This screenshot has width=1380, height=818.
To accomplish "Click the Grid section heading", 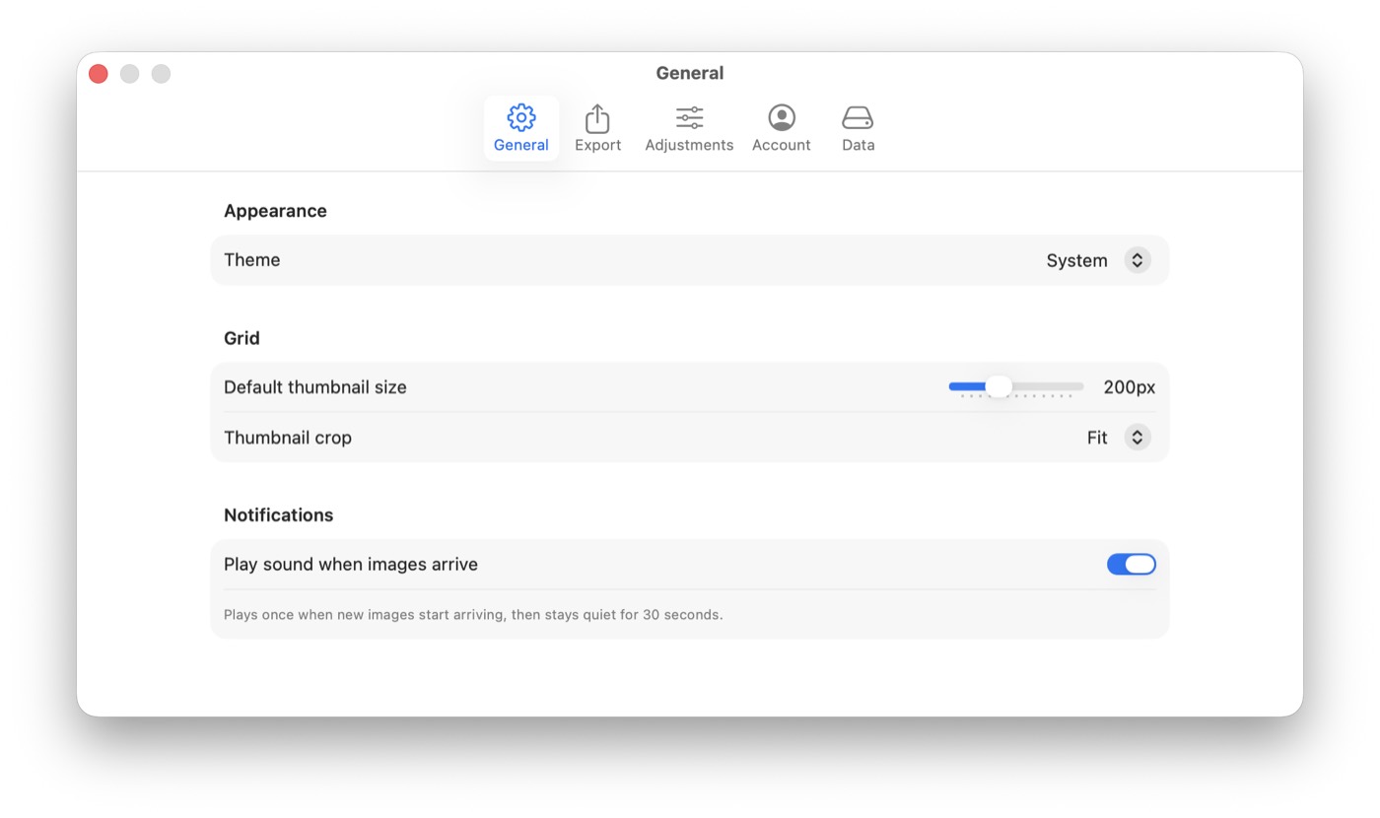I will (241, 338).
